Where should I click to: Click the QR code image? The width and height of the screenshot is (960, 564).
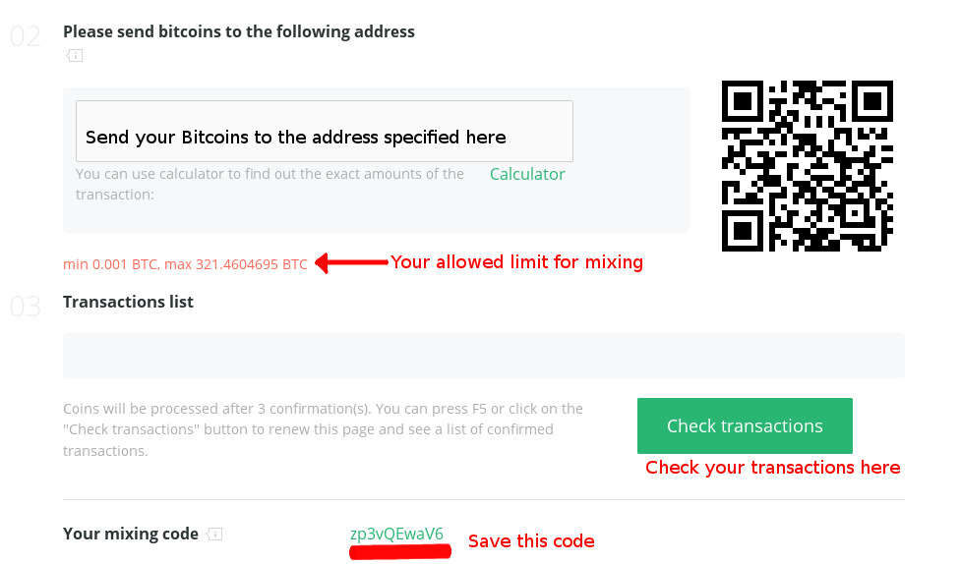coord(807,166)
